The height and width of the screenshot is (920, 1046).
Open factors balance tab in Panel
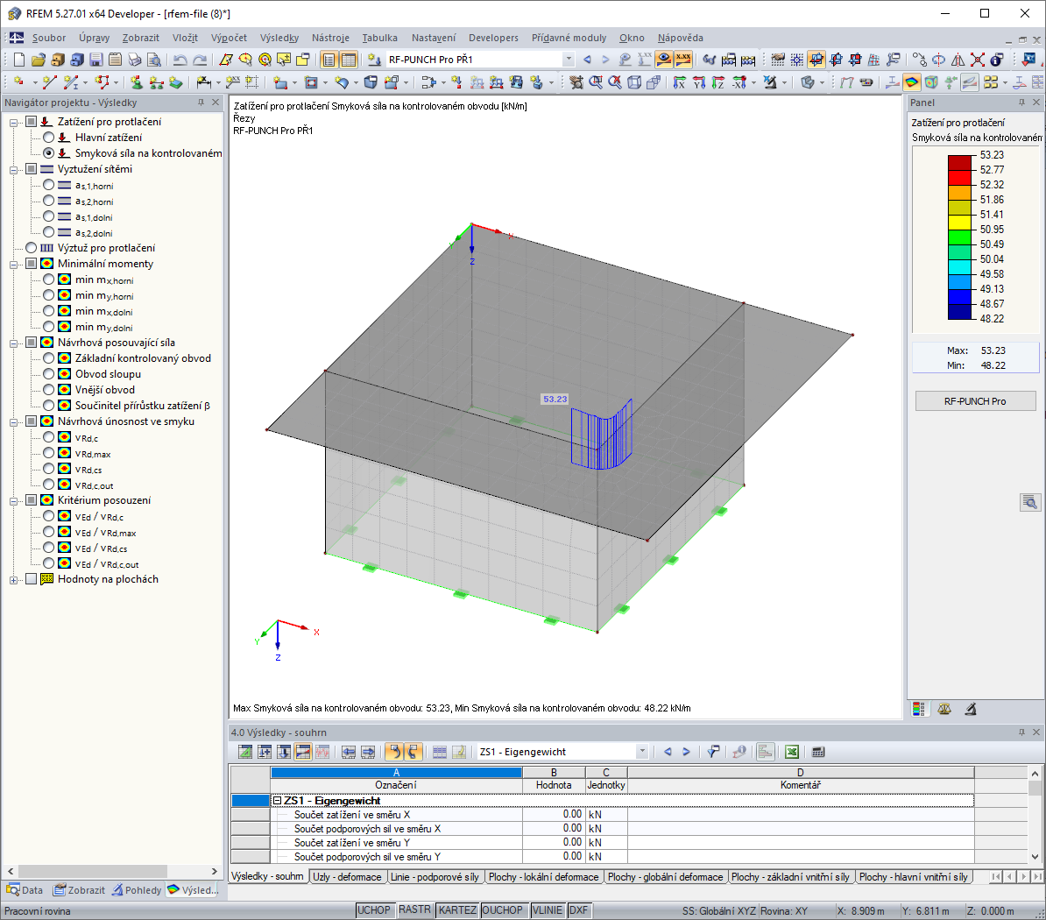coord(944,709)
